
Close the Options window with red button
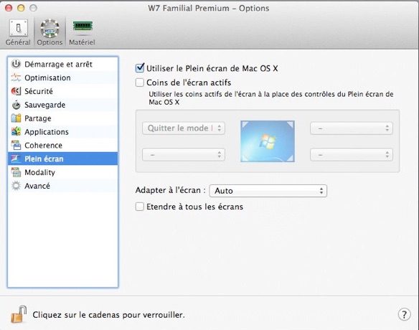tap(9, 8)
